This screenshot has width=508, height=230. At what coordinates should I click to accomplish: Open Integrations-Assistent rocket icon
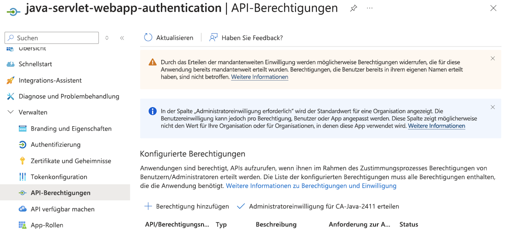click(11, 81)
